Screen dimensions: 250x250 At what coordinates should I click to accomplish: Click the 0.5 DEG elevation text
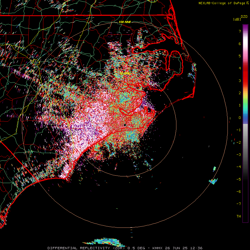pyautogui.click(x=136, y=248)
